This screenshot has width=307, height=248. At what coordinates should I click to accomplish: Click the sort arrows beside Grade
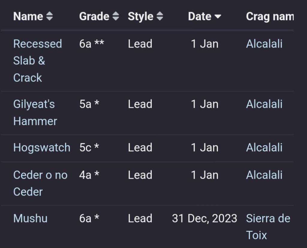click(116, 16)
